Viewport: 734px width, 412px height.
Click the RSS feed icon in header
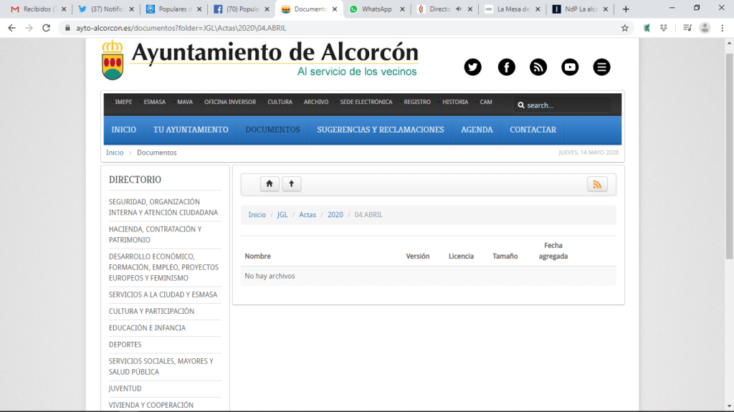[538, 67]
